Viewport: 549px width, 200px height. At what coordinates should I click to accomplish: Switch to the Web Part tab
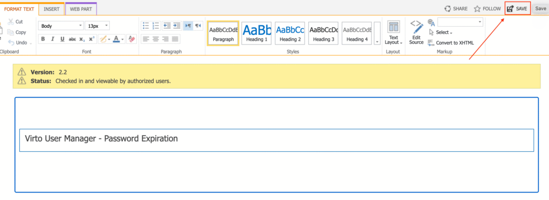point(81,9)
